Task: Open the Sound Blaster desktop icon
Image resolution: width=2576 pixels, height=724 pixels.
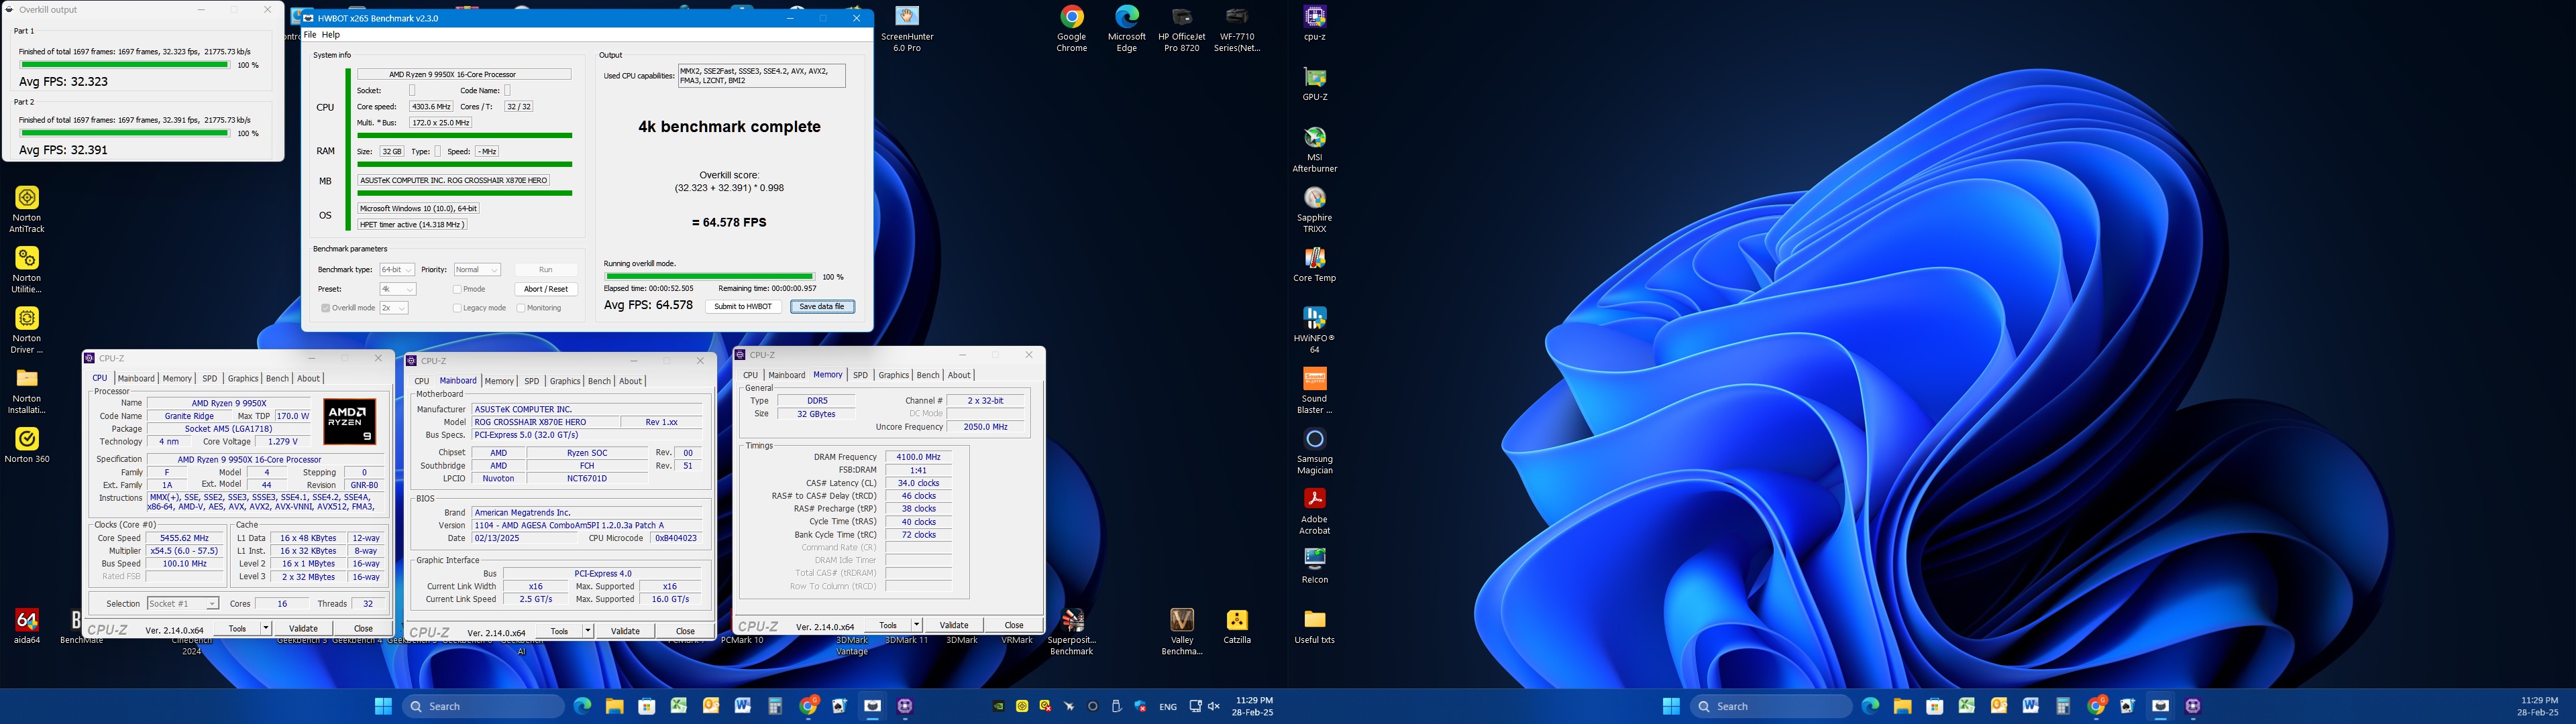Action: click(x=1314, y=390)
